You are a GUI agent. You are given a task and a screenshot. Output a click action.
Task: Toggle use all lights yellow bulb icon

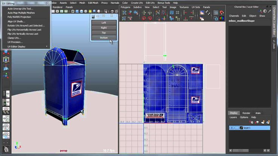(x=90, y=11)
